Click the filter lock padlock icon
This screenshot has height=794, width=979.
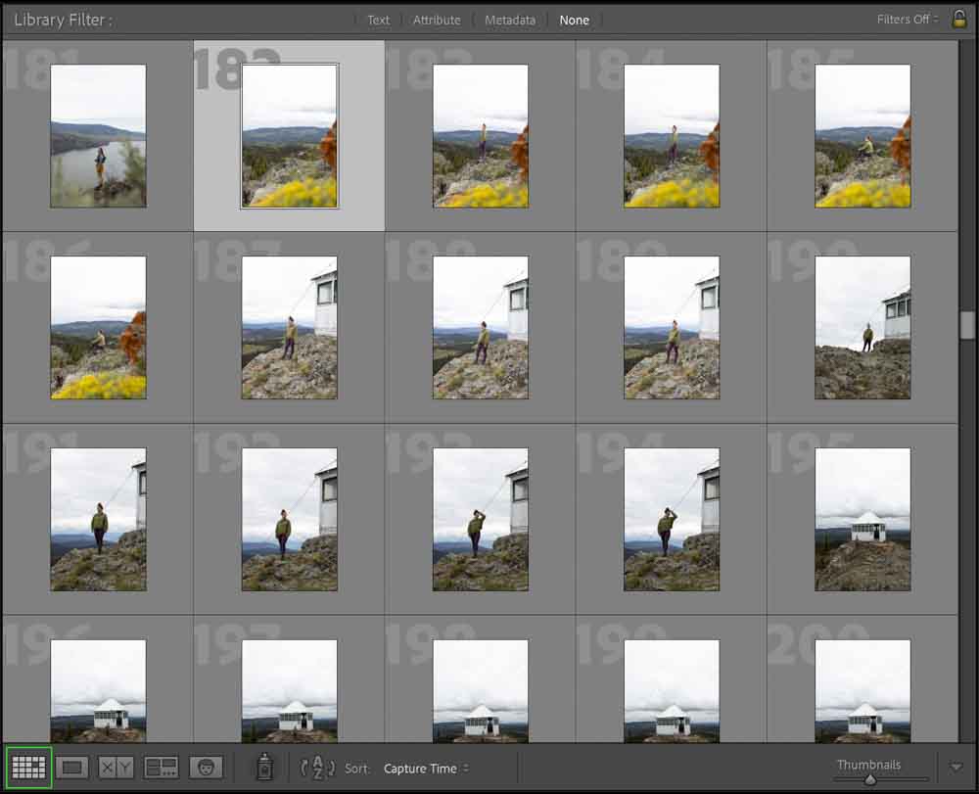pos(958,19)
